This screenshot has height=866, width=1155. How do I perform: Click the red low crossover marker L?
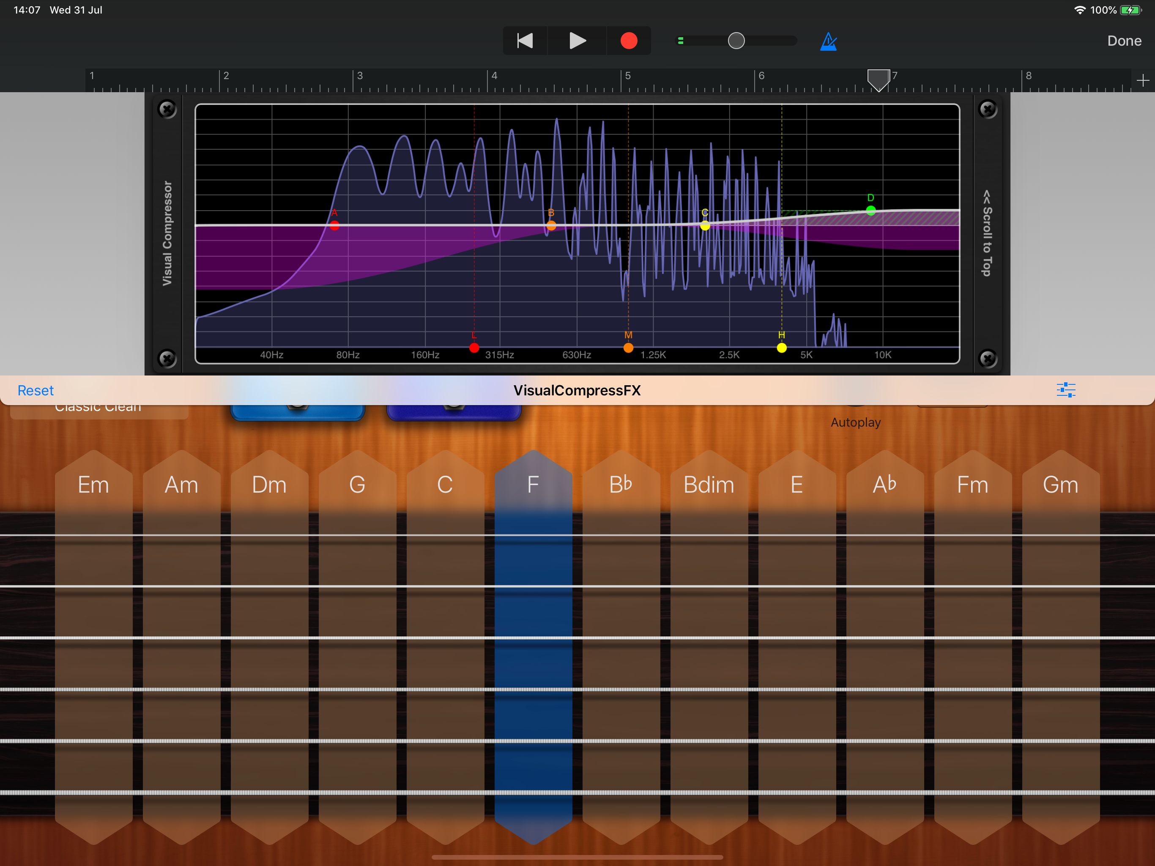coord(474,348)
